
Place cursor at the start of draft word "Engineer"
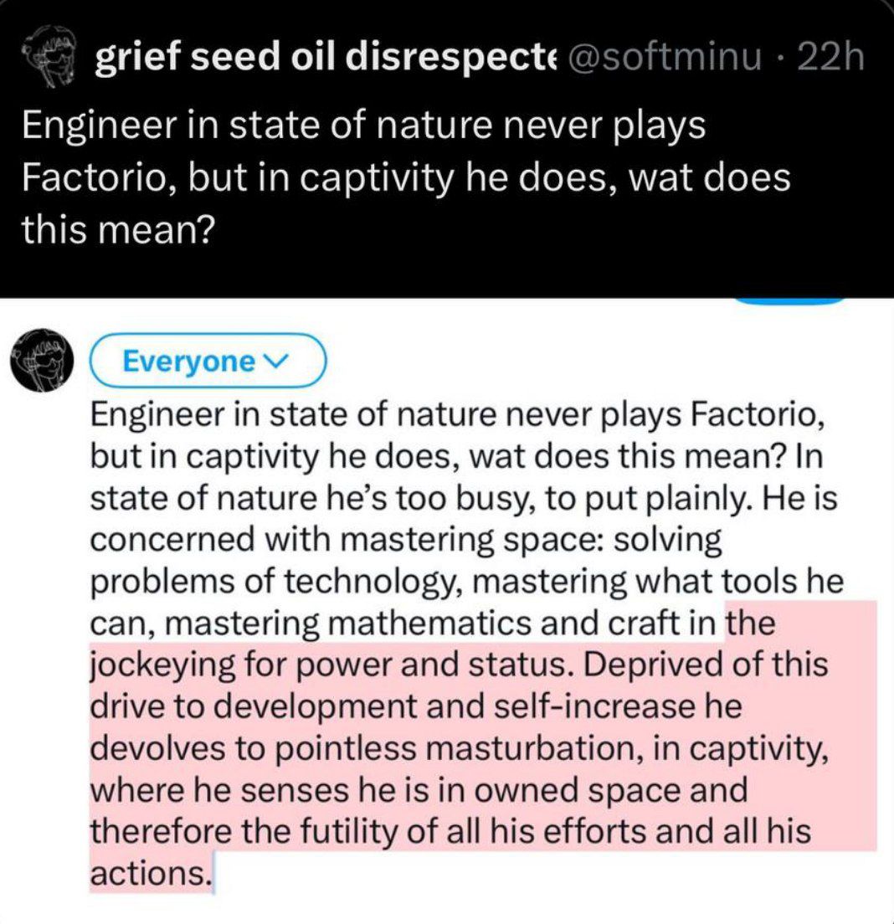click(x=90, y=415)
